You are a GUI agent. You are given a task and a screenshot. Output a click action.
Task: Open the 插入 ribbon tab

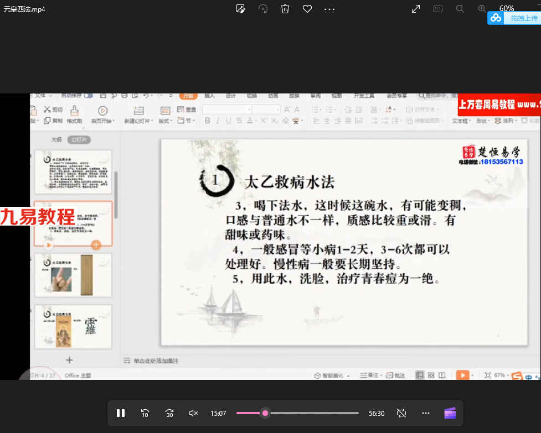[x=209, y=96]
